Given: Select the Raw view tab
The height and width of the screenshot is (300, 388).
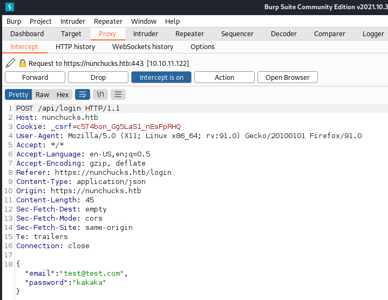Looking at the screenshot, I should 42,94.
